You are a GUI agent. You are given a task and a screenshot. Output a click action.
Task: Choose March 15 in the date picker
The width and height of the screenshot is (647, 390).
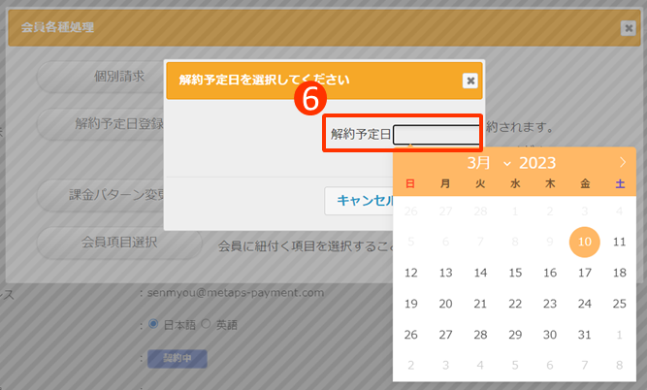515,273
